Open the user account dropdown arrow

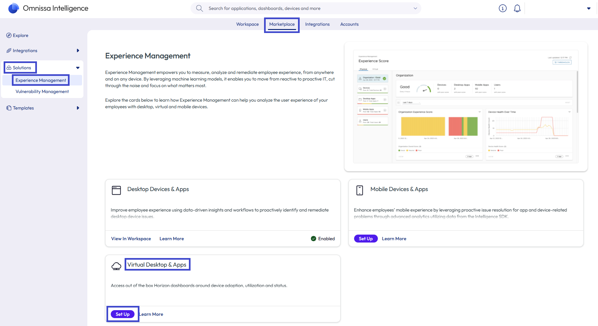click(589, 8)
